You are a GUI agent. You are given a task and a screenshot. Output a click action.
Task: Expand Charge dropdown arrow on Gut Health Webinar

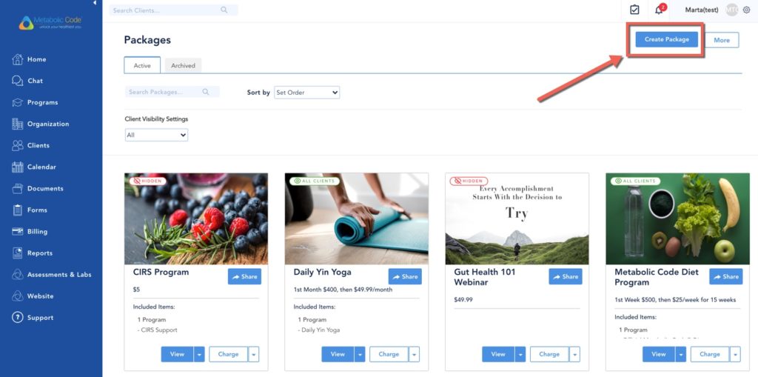pyautogui.click(x=574, y=354)
